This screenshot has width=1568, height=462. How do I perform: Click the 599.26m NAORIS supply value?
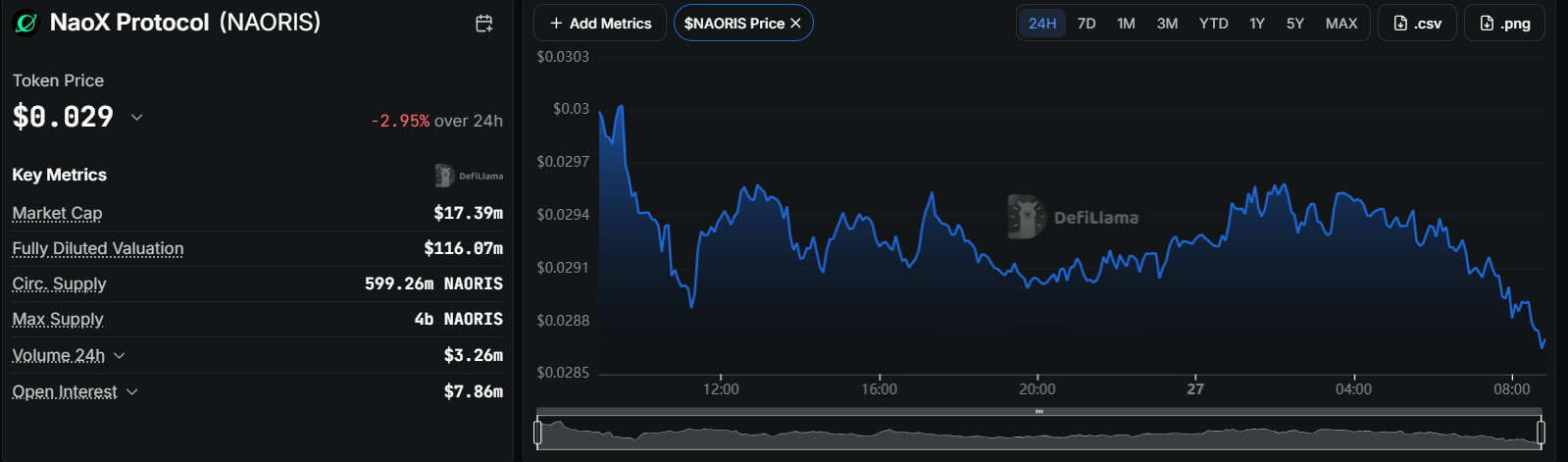(433, 283)
